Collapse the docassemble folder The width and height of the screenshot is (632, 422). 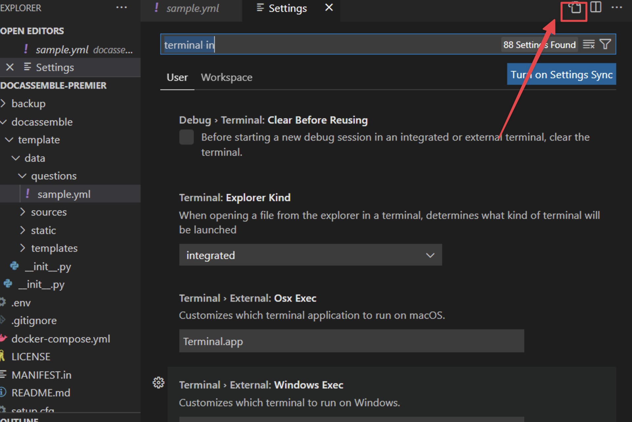click(3, 122)
